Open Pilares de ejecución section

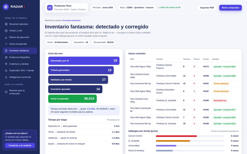[x=20, y=37]
